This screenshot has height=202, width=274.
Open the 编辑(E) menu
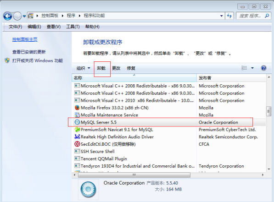[34, 27]
